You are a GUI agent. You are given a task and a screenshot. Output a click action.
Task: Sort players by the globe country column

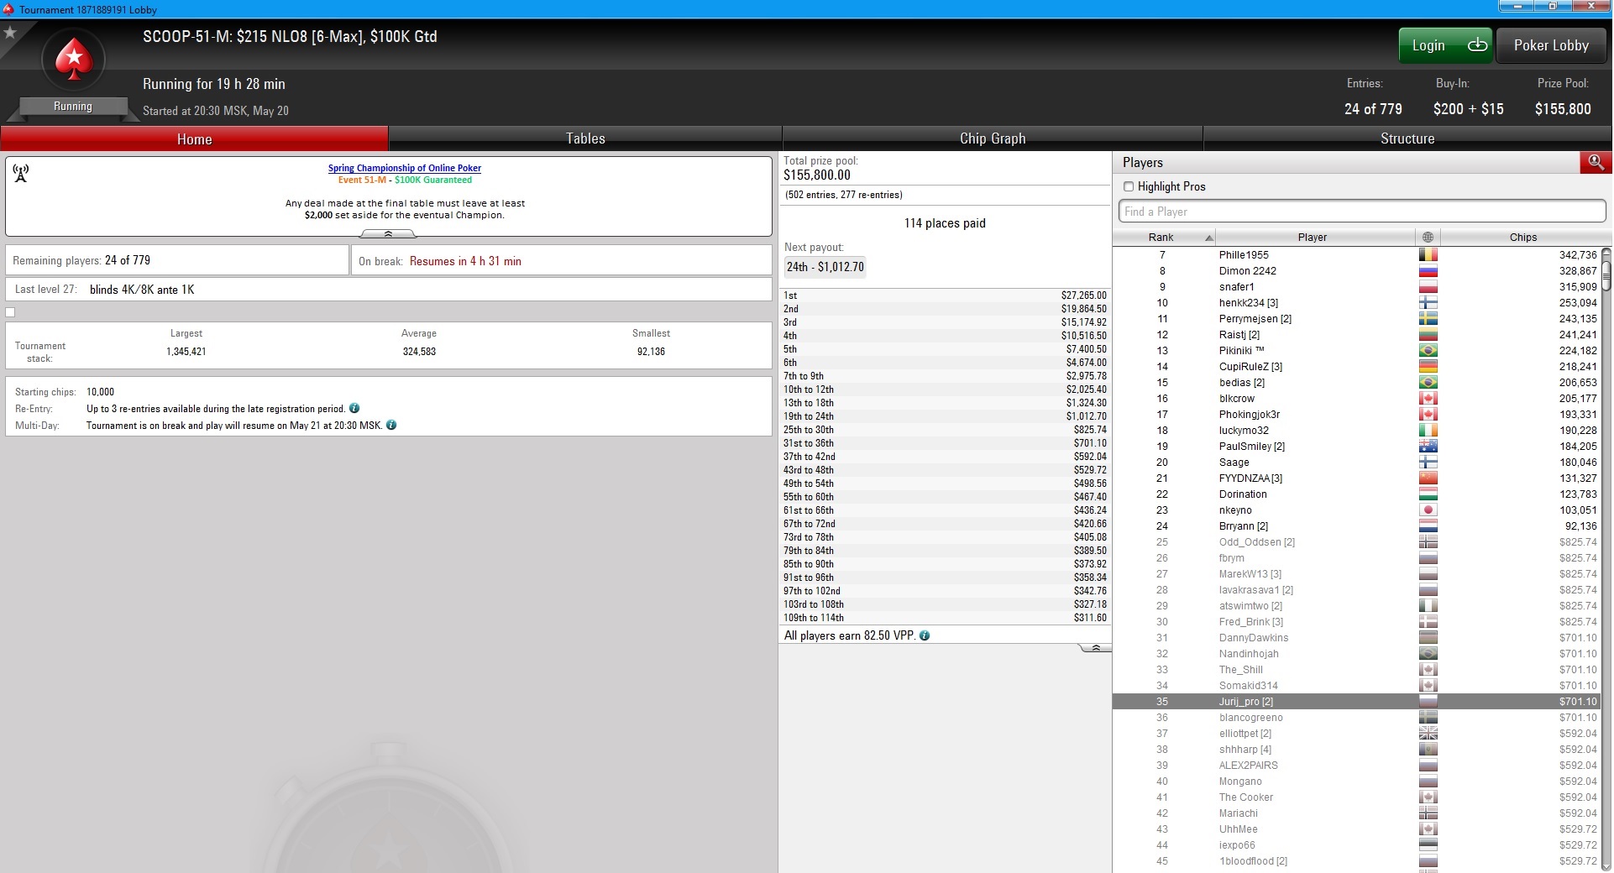pos(1428,238)
